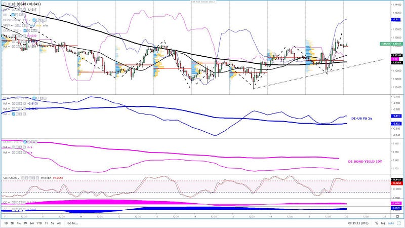This screenshot has height=228, width=405.
Task: Toggle visibility of the BB indicator
Action: click(13, 15)
